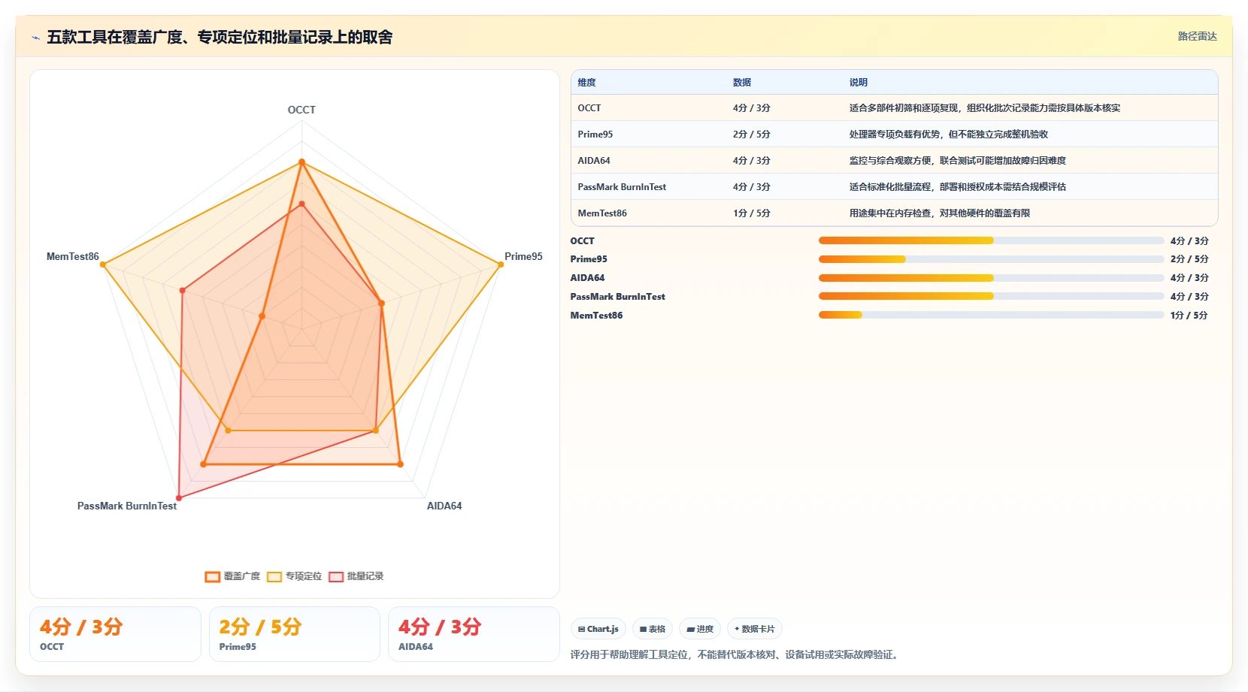Click the Prime95 label in the progress list
The height and width of the screenshot is (692, 1248).
[589, 259]
